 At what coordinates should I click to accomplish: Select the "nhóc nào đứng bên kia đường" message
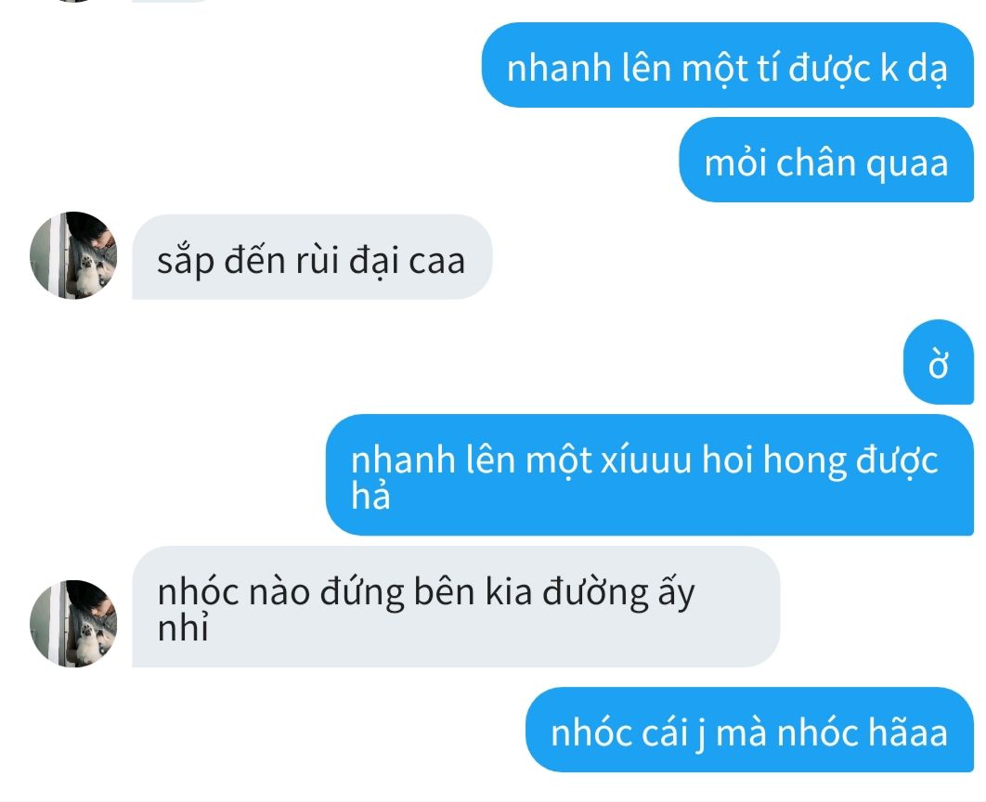[456, 607]
